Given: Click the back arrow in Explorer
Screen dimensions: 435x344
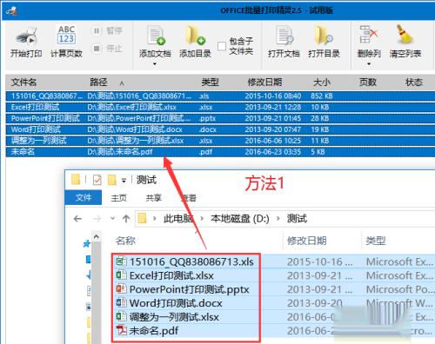Looking at the screenshot, I should 77,219.
